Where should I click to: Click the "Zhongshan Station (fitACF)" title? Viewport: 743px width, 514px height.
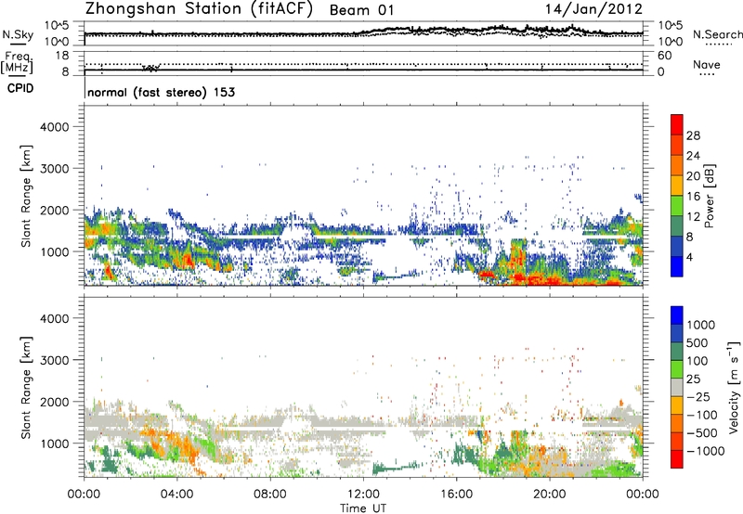[x=199, y=9]
